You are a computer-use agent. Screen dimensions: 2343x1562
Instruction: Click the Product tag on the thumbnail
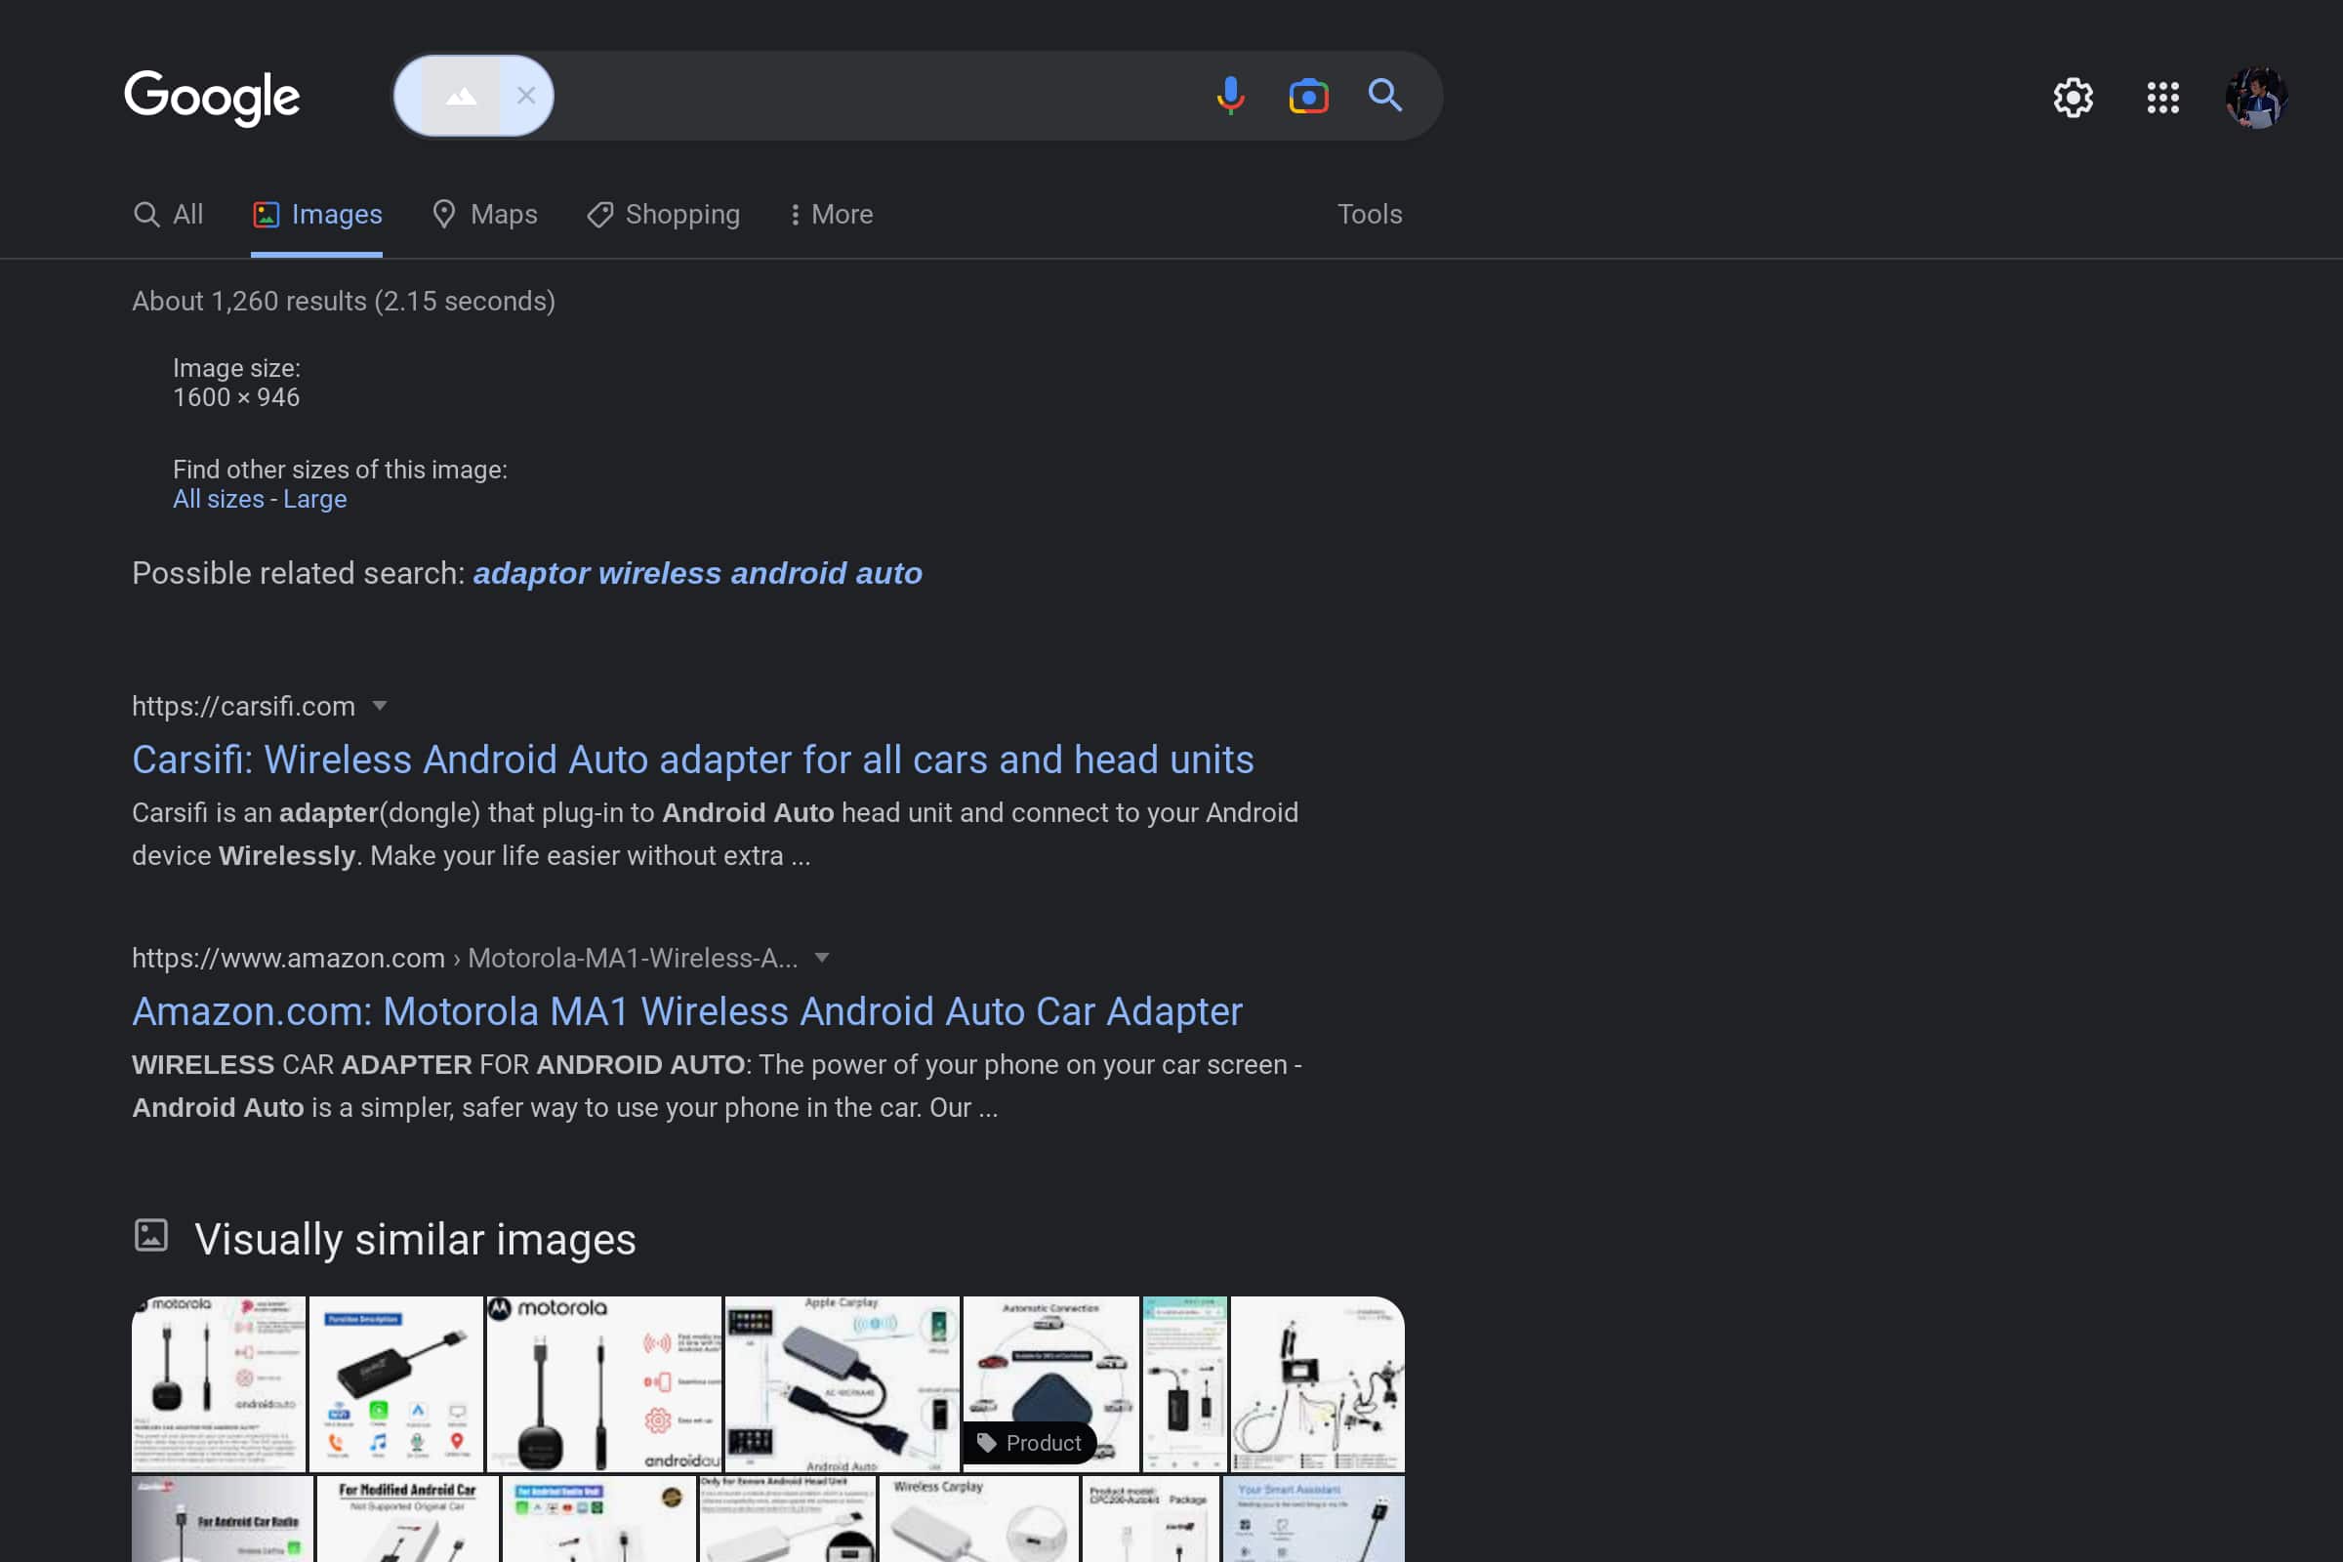coord(1030,1443)
